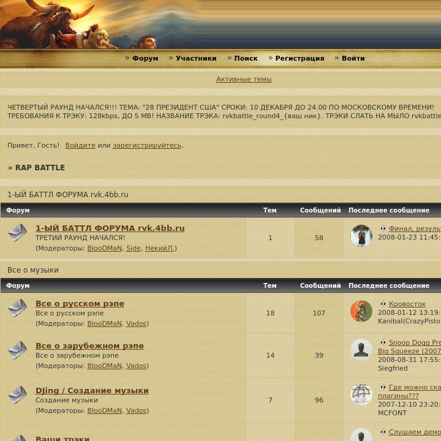Open moderator BlooDMaN in русском рэпе row
The width and height of the screenshot is (441, 441).
coord(104,324)
